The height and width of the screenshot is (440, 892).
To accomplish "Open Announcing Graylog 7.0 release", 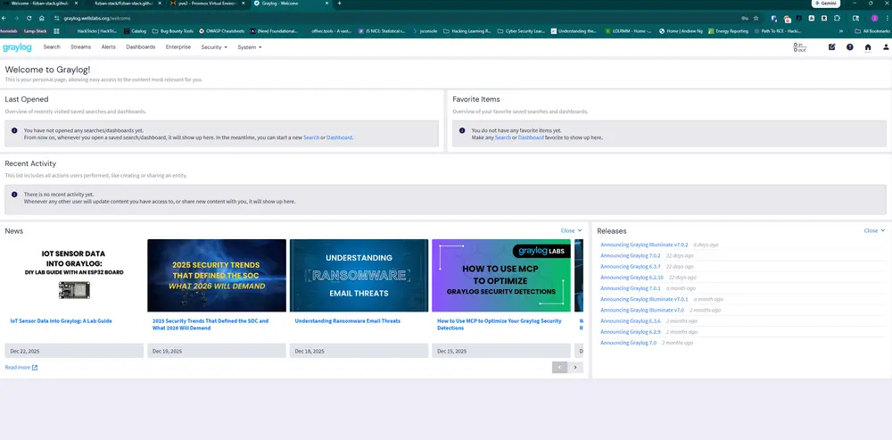I will (x=628, y=343).
